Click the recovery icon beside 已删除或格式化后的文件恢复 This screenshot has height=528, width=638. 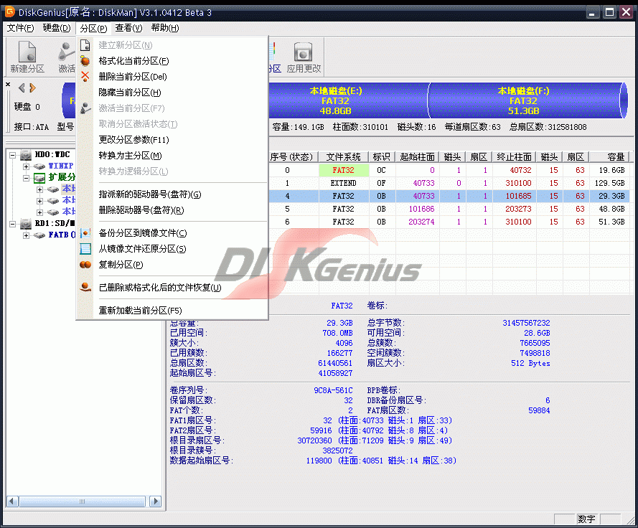point(85,287)
